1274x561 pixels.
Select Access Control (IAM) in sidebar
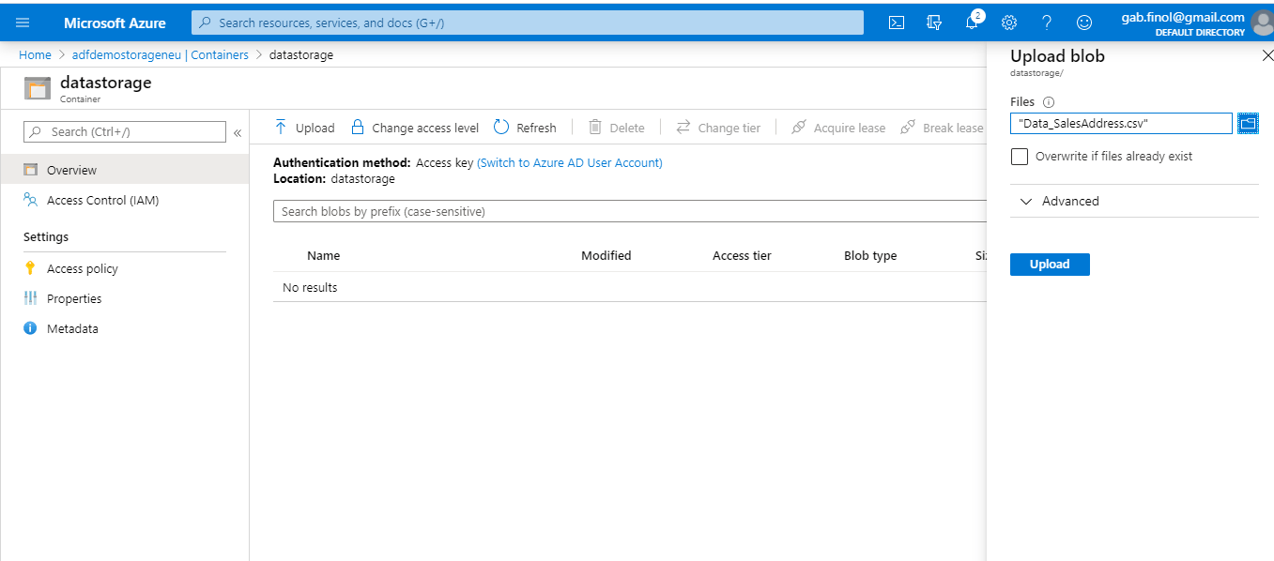102,200
